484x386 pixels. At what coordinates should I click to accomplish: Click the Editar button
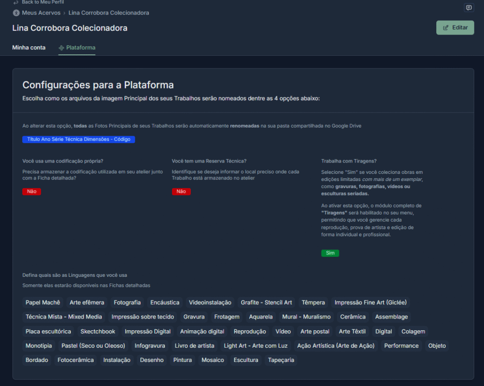(455, 28)
